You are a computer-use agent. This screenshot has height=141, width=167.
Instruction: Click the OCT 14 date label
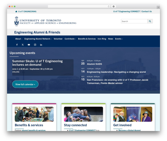(x=83, y=71)
